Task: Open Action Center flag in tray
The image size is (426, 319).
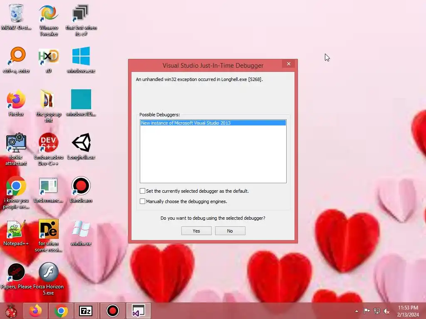Action: (367, 311)
